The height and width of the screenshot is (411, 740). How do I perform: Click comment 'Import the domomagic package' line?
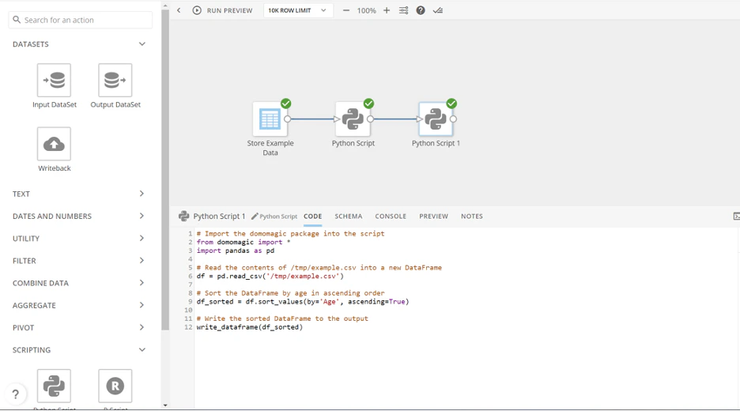click(x=290, y=234)
